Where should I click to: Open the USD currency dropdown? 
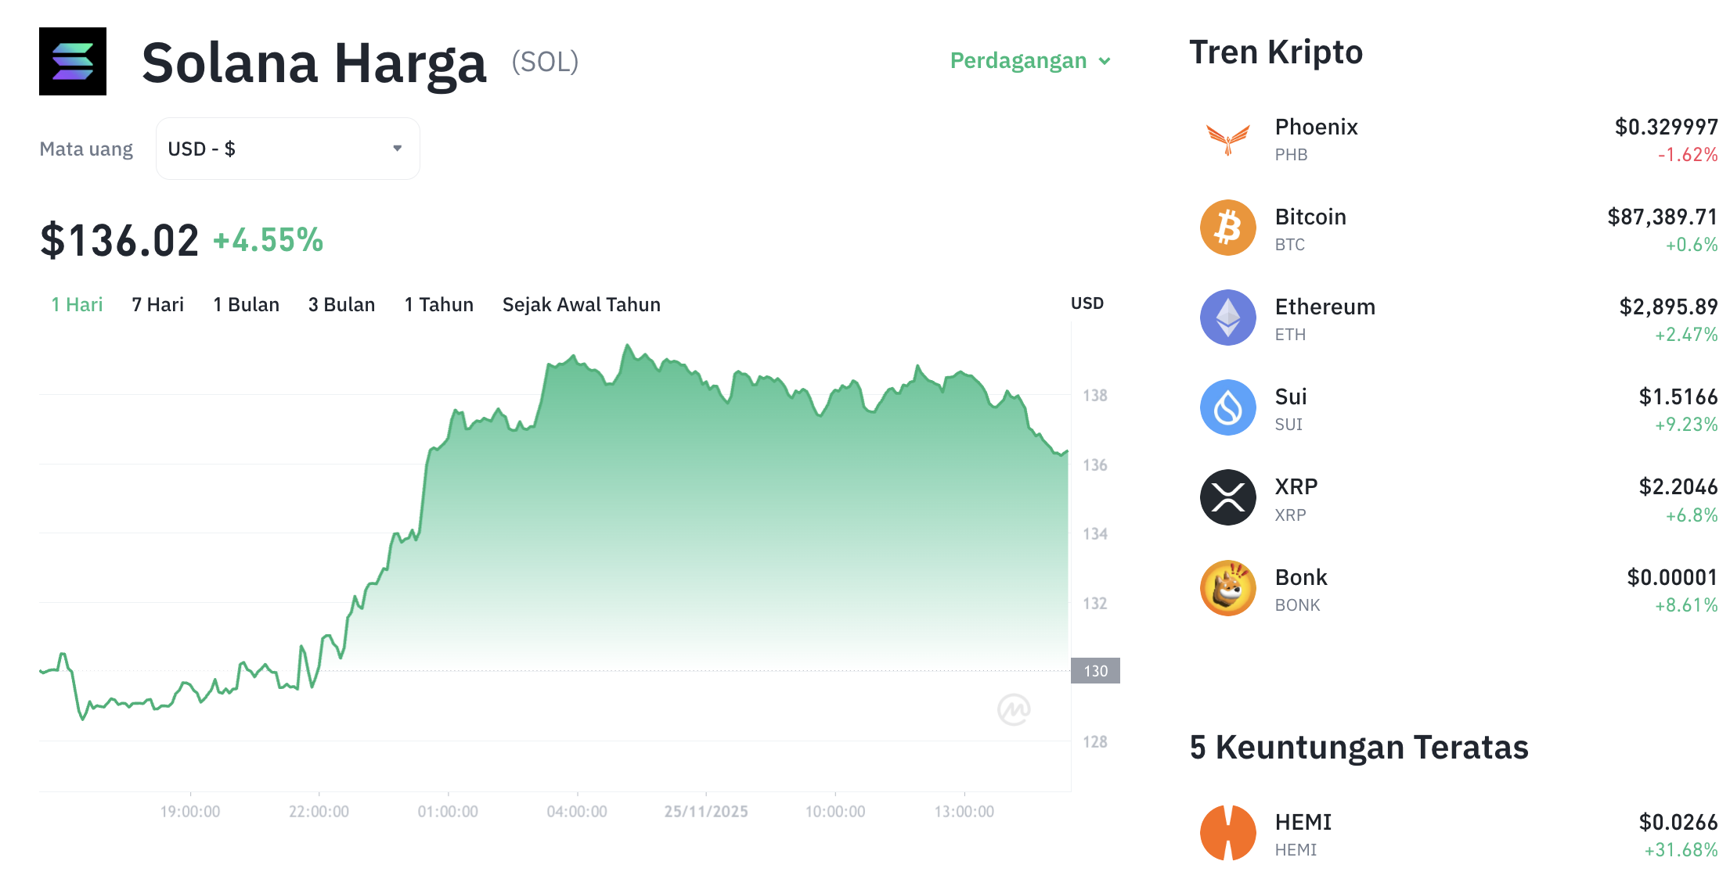pyautogui.click(x=287, y=148)
